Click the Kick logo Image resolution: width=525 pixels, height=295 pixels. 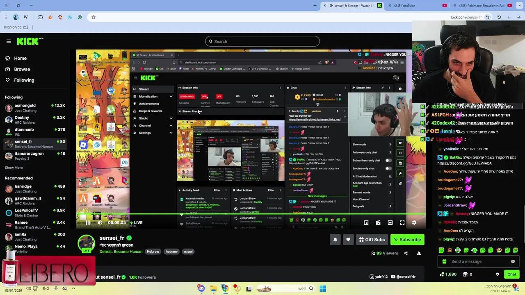click(x=30, y=41)
